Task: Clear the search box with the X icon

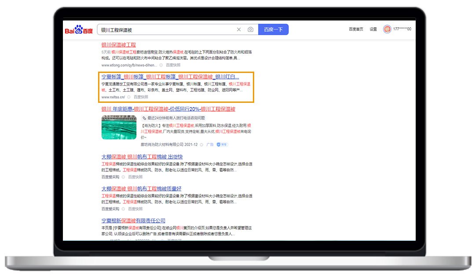Action: tap(239, 29)
